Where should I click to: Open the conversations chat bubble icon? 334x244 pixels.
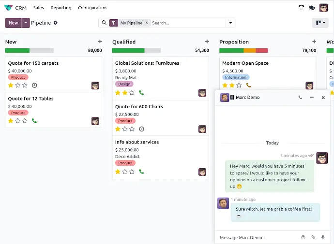pos(312,8)
